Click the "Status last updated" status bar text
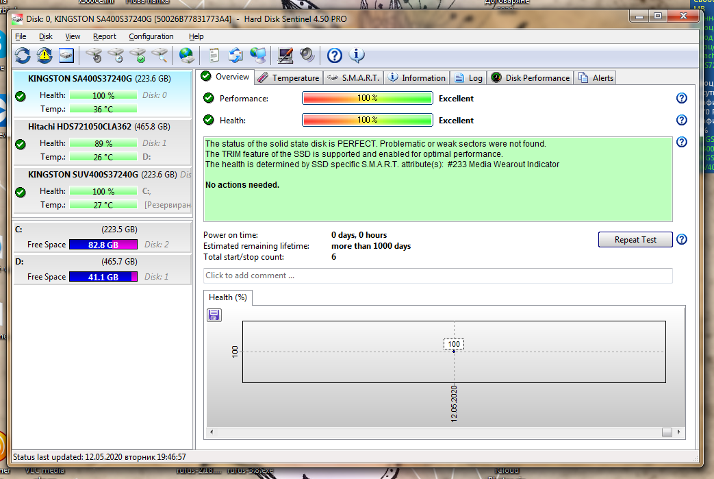The image size is (714, 479). pos(99,456)
